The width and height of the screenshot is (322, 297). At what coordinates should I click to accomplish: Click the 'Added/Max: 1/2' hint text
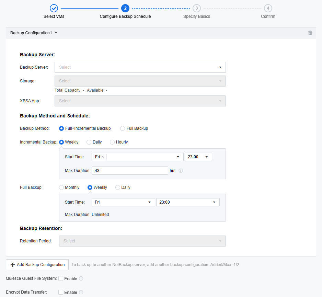225,265
